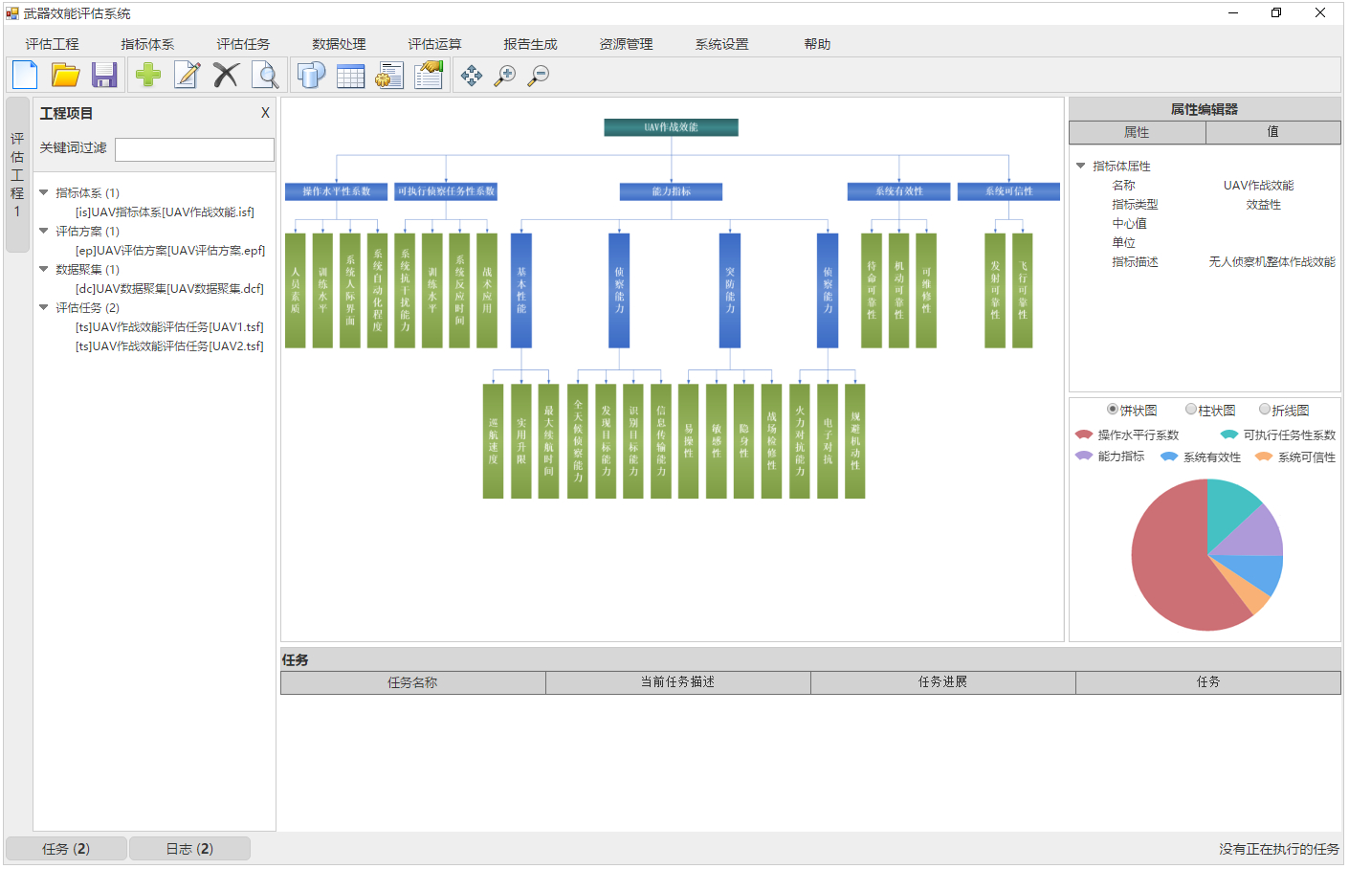Click the 关键词过滤 input field

coord(194,149)
